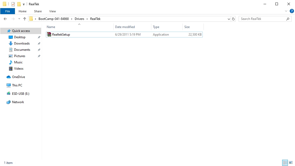This screenshot has width=295, height=166.
Task: Go up one folder level
Action: [25, 19]
